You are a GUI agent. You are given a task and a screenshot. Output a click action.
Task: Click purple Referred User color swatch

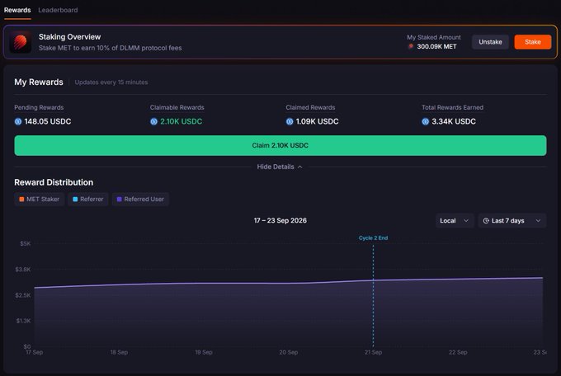[119, 200]
